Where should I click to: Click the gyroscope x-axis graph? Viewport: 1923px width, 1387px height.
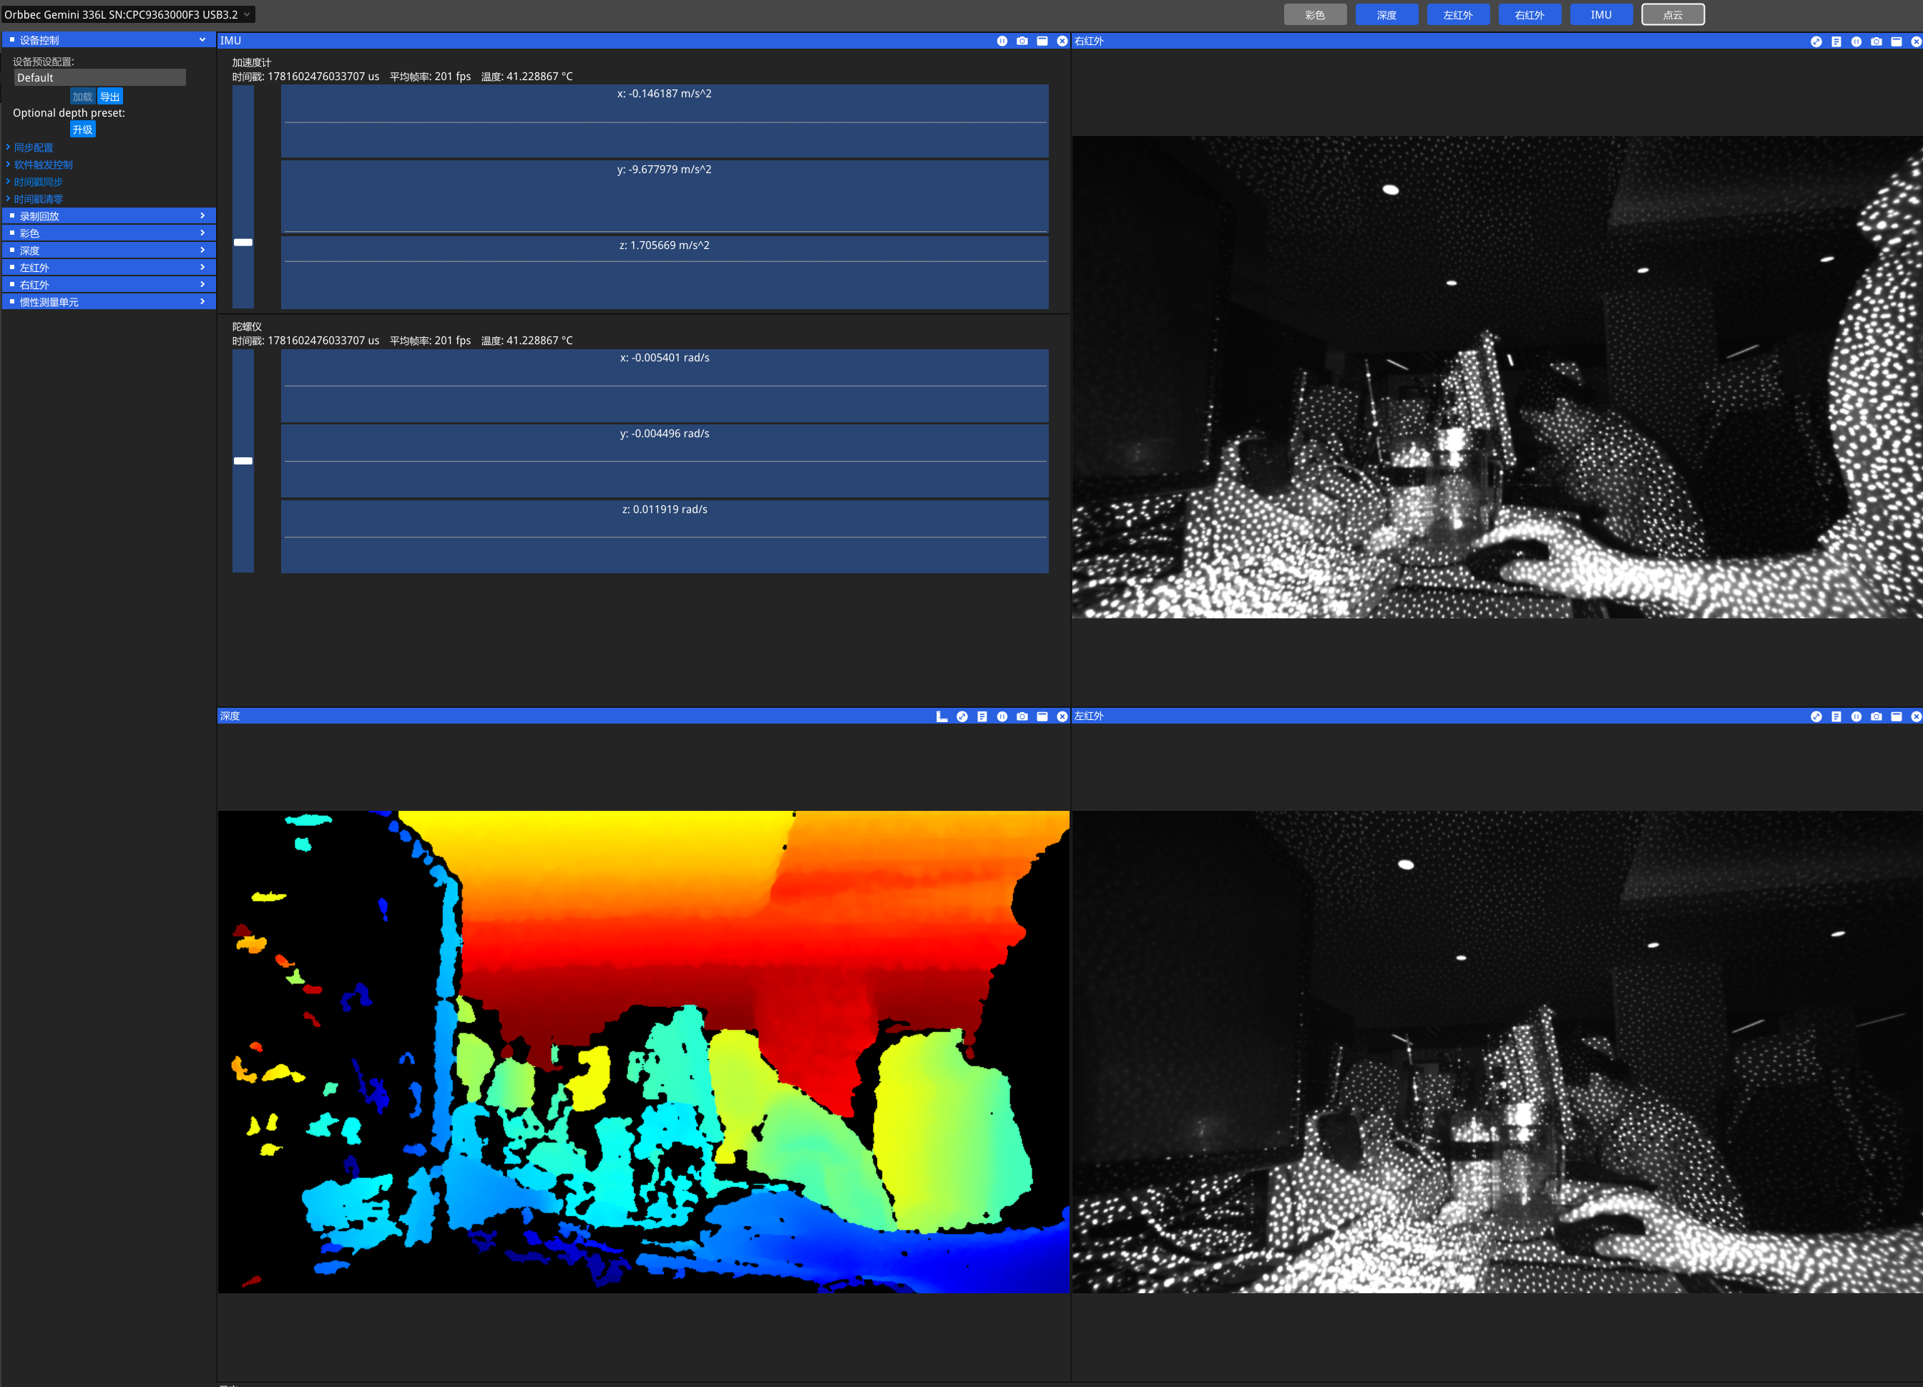click(x=665, y=386)
